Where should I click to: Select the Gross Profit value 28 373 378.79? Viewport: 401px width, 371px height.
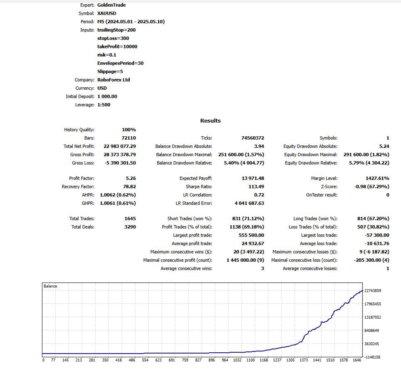pyautogui.click(x=120, y=155)
